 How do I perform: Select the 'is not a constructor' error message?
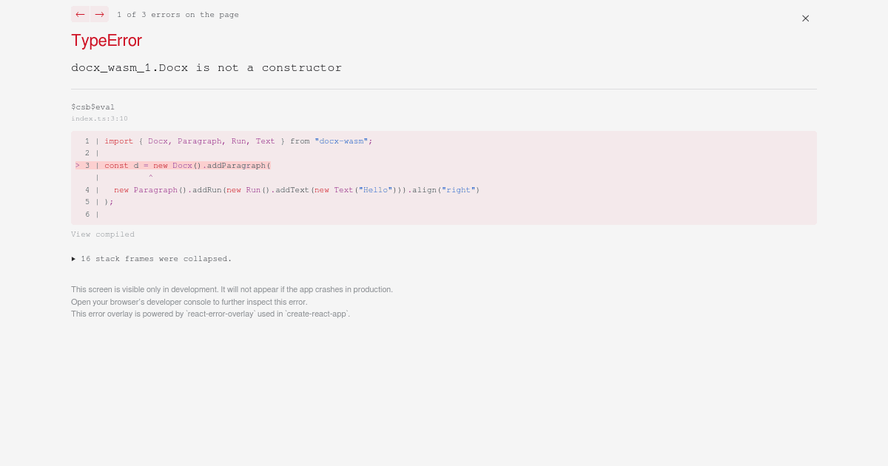point(268,67)
